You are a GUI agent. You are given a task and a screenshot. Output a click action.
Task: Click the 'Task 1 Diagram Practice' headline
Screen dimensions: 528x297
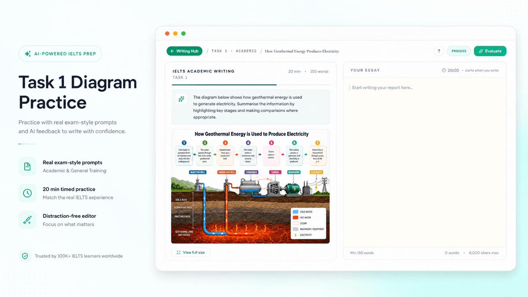tap(77, 92)
